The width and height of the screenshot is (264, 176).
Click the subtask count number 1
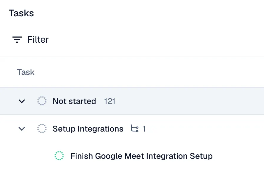[144, 129]
